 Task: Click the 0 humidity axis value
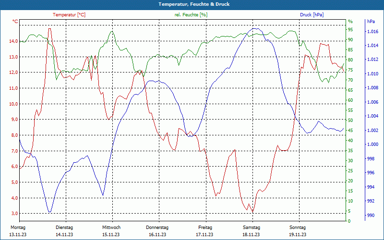(x=349, y=221)
